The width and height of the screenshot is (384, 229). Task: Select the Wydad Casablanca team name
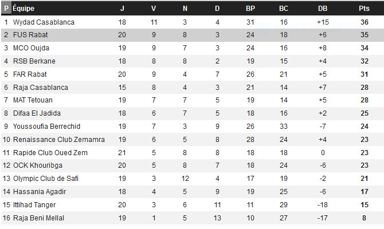click(44, 22)
